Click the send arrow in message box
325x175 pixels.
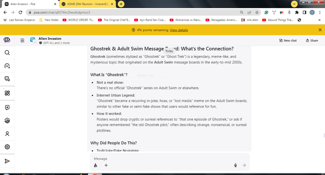(244, 165)
